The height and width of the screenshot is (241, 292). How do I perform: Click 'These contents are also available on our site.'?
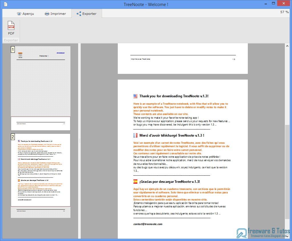coord(161,114)
